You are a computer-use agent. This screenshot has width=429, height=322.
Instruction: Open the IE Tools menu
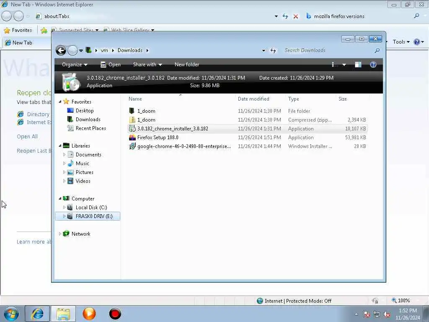401,42
